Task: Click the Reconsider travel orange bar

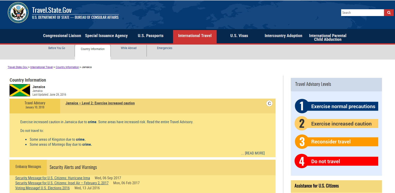Action: click(343, 142)
